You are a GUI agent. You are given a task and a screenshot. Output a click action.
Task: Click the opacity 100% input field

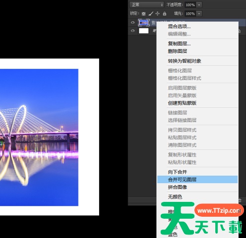(190, 5)
